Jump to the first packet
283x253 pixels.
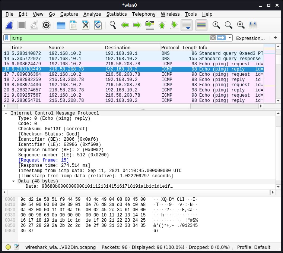point(162,25)
